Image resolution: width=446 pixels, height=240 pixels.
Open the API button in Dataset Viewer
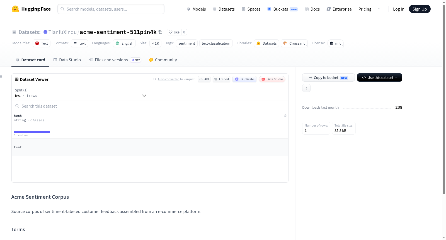coord(204,79)
